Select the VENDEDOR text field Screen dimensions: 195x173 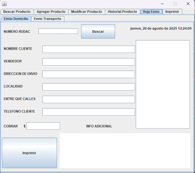tap(89, 62)
